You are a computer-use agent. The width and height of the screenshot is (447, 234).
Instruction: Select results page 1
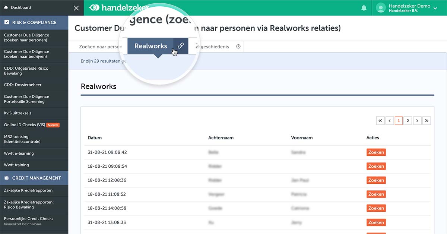click(x=399, y=121)
